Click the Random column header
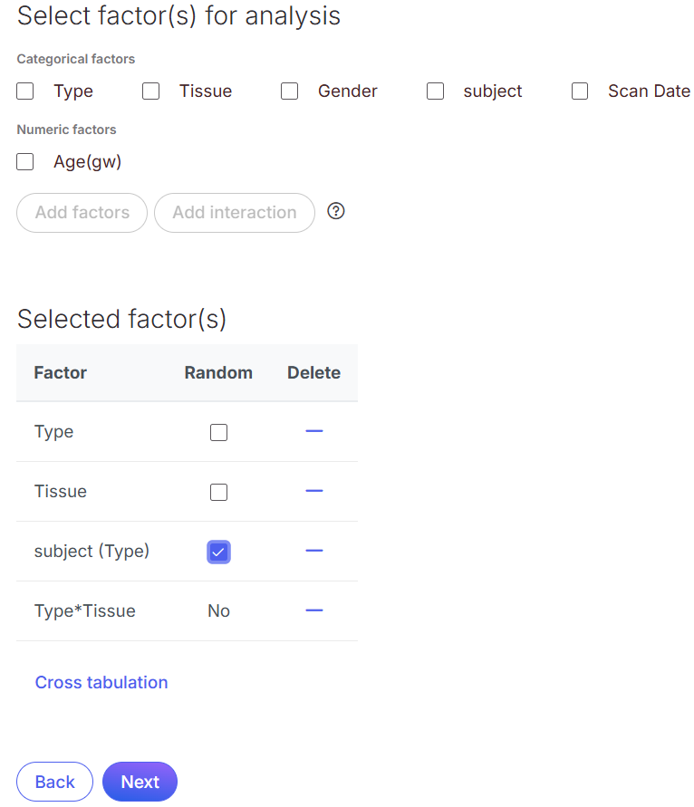The image size is (694, 807). (219, 372)
